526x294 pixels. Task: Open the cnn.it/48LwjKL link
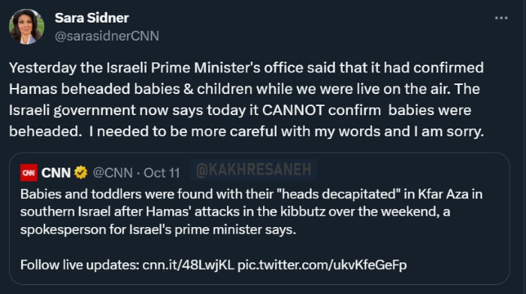point(188,265)
